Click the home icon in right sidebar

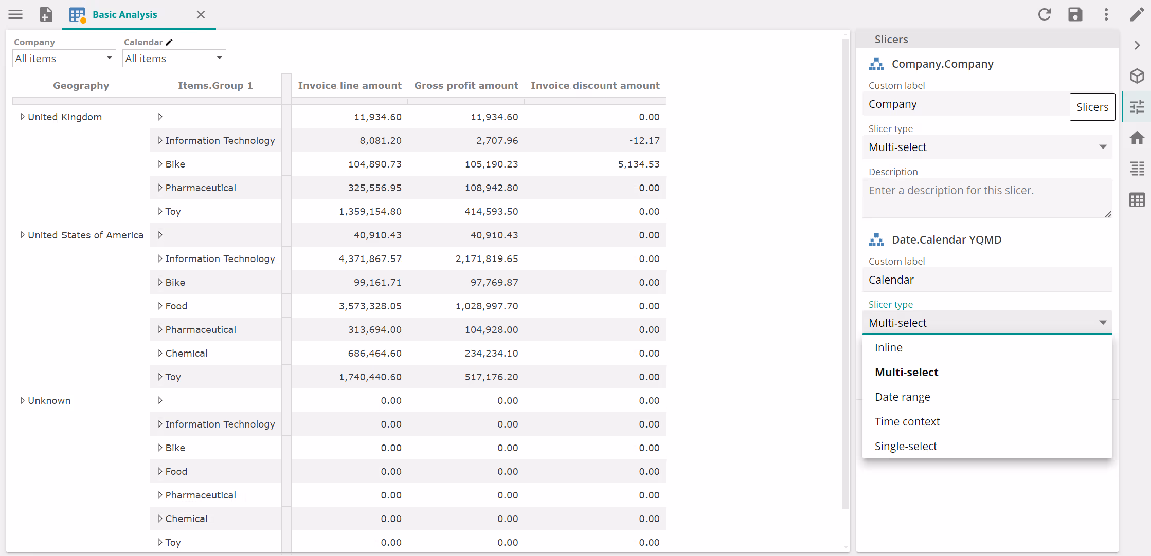click(x=1137, y=138)
